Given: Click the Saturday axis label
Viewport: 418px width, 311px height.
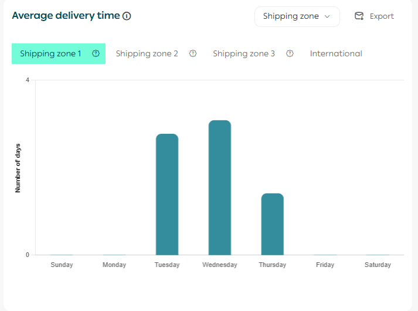Looking at the screenshot, I should (378, 265).
